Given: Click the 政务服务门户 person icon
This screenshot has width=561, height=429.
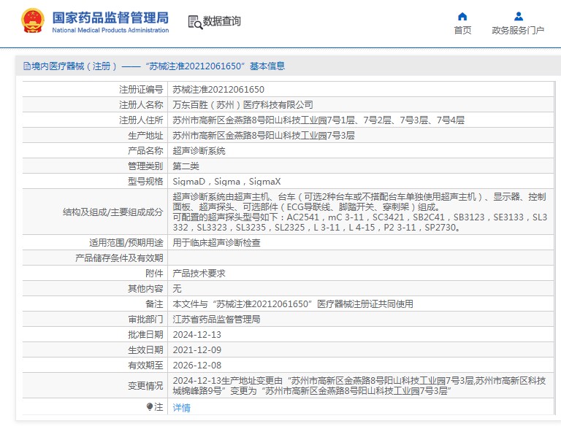Looking at the screenshot, I should (x=518, y=16).
